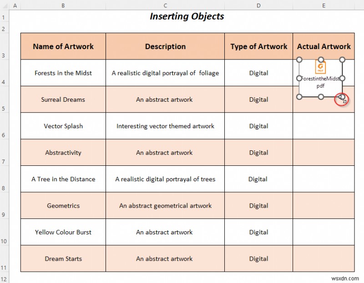The width and height of the screenshot is (364, 283).
Task: Select the 'Type of Artwork' header cell
Action: (258, 46)
